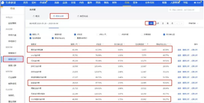Open 竞争 in top navigation
The image size is (204, 103).
[x=135, y=3]
